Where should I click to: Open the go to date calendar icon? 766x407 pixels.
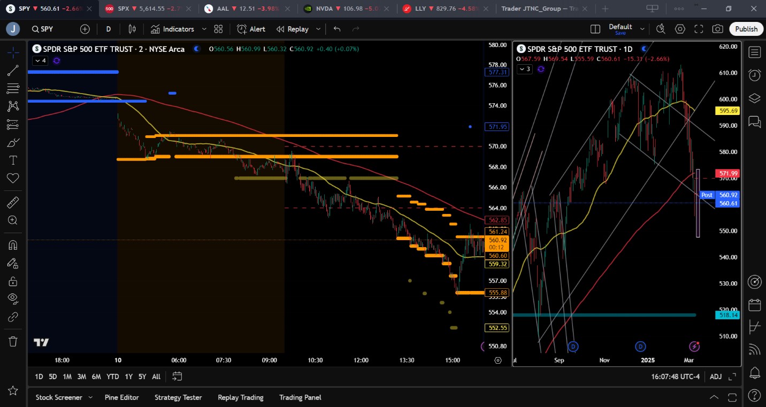[178, 377]
